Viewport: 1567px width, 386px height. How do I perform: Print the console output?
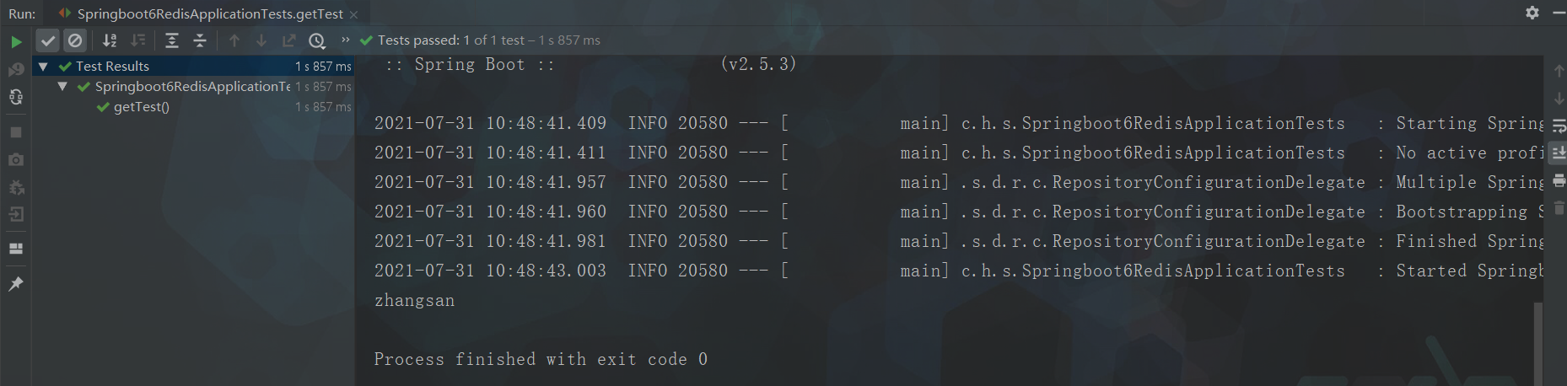click(1559, 180)
